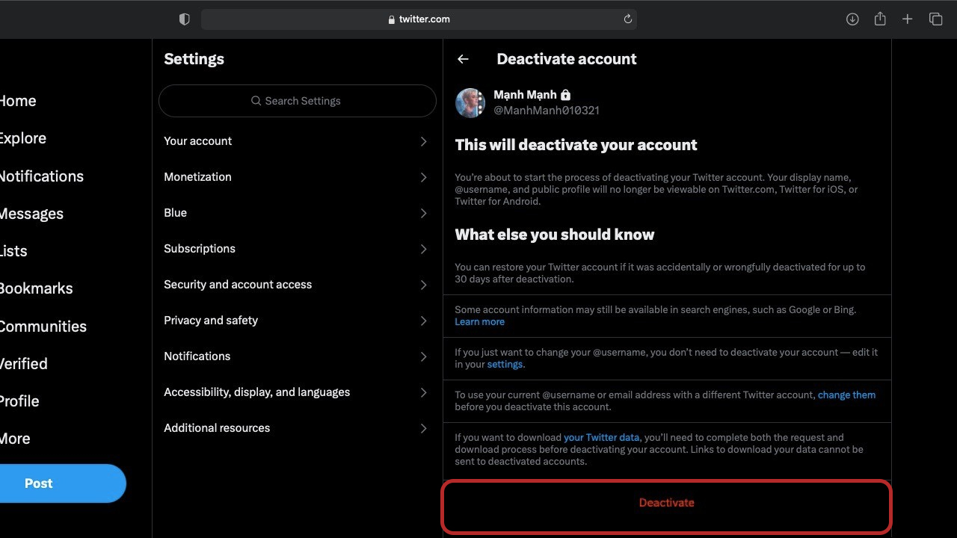Click the red Deactivate button
Screen dimensions: 957x538
[667, 503]
